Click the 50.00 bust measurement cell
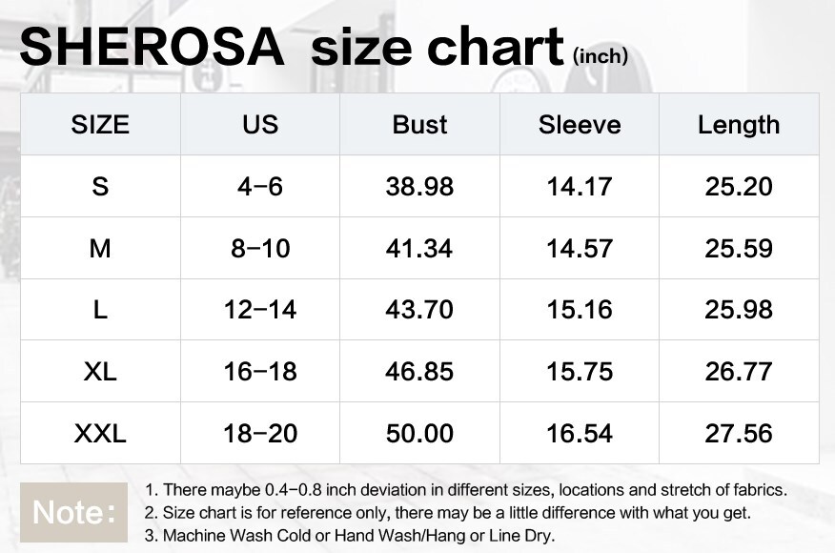Image resolution: width=835 pixels, height=553 pixels. pyautogui.click(x=419, y=433)
